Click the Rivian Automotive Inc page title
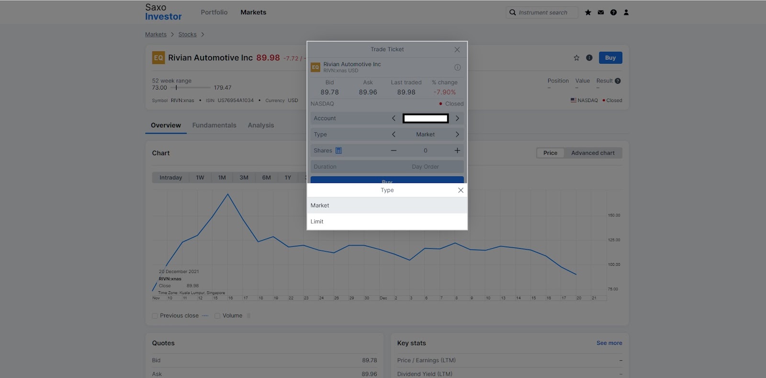Image resolution: width=766 pixels, height=378 pixels. [210, 58]
